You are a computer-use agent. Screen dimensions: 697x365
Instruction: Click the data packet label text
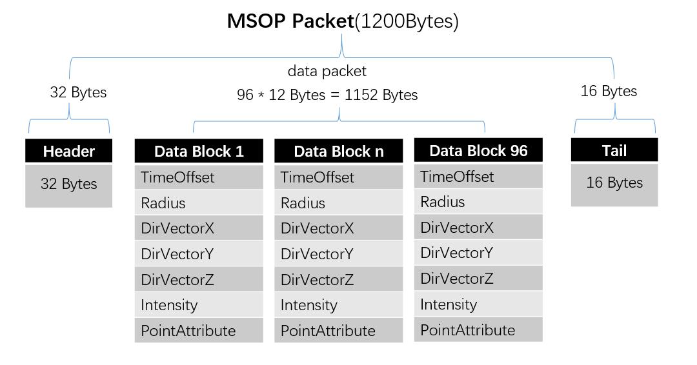[327, 71]
